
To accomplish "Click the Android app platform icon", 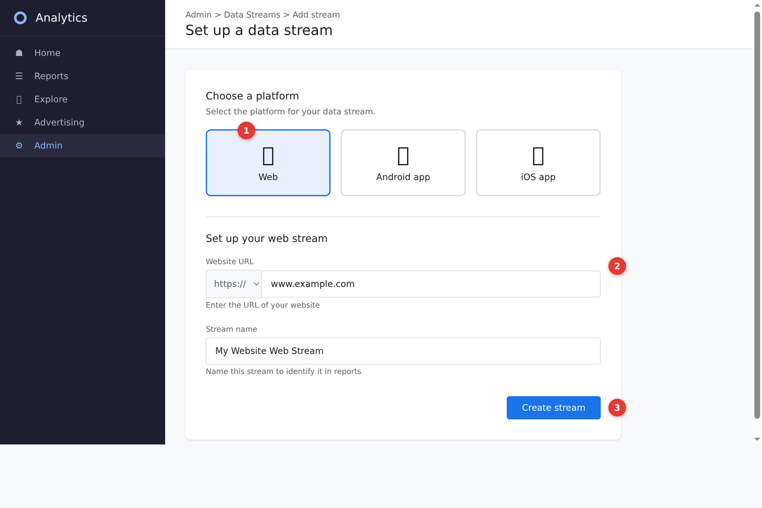I will (x=403, y=155).
